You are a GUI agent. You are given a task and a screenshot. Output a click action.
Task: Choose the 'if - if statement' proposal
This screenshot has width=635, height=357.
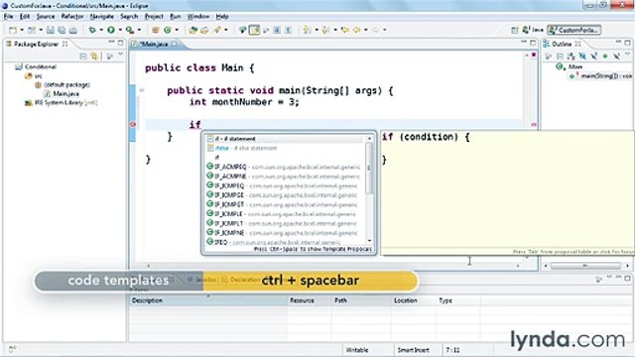click(x=285, y=139)
